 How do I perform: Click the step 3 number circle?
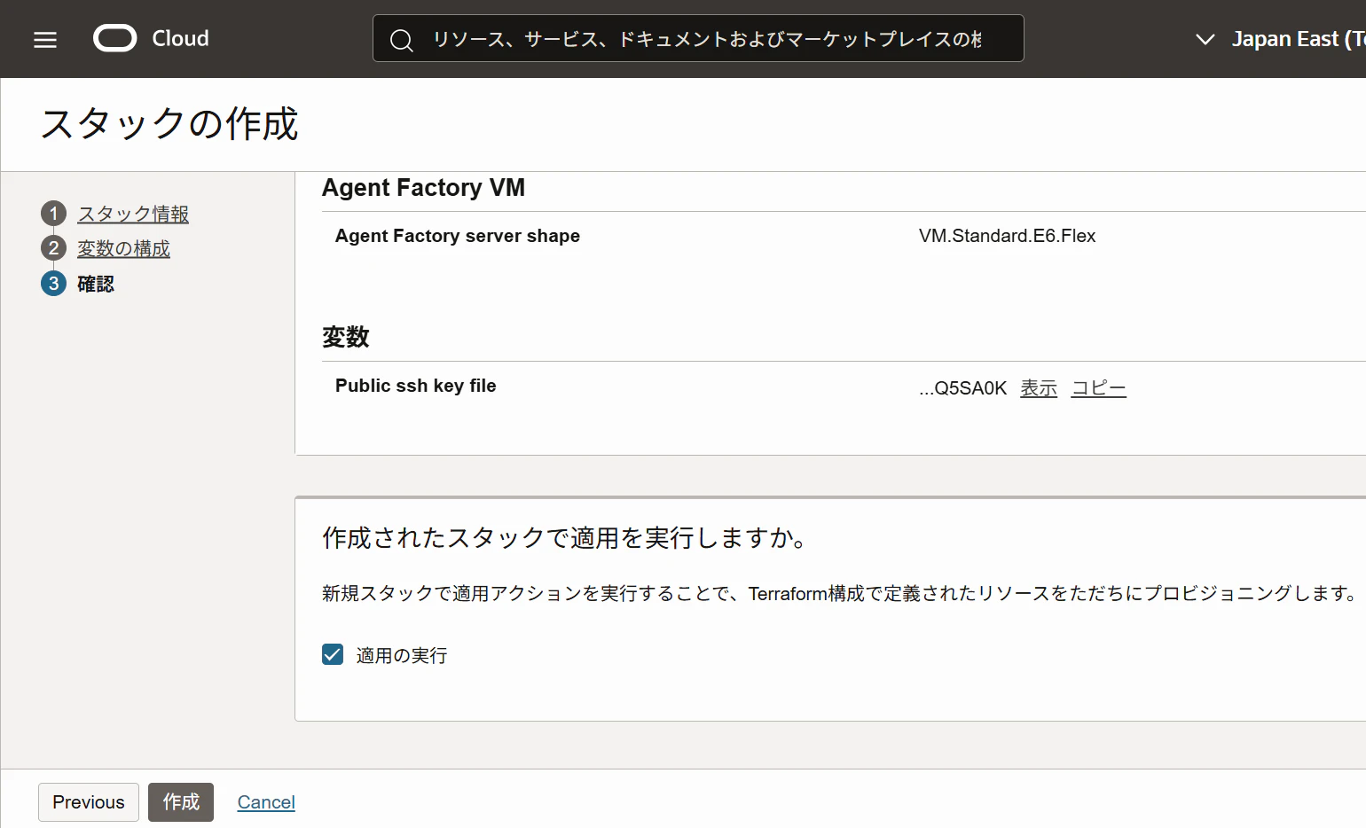tap(53, 284)
